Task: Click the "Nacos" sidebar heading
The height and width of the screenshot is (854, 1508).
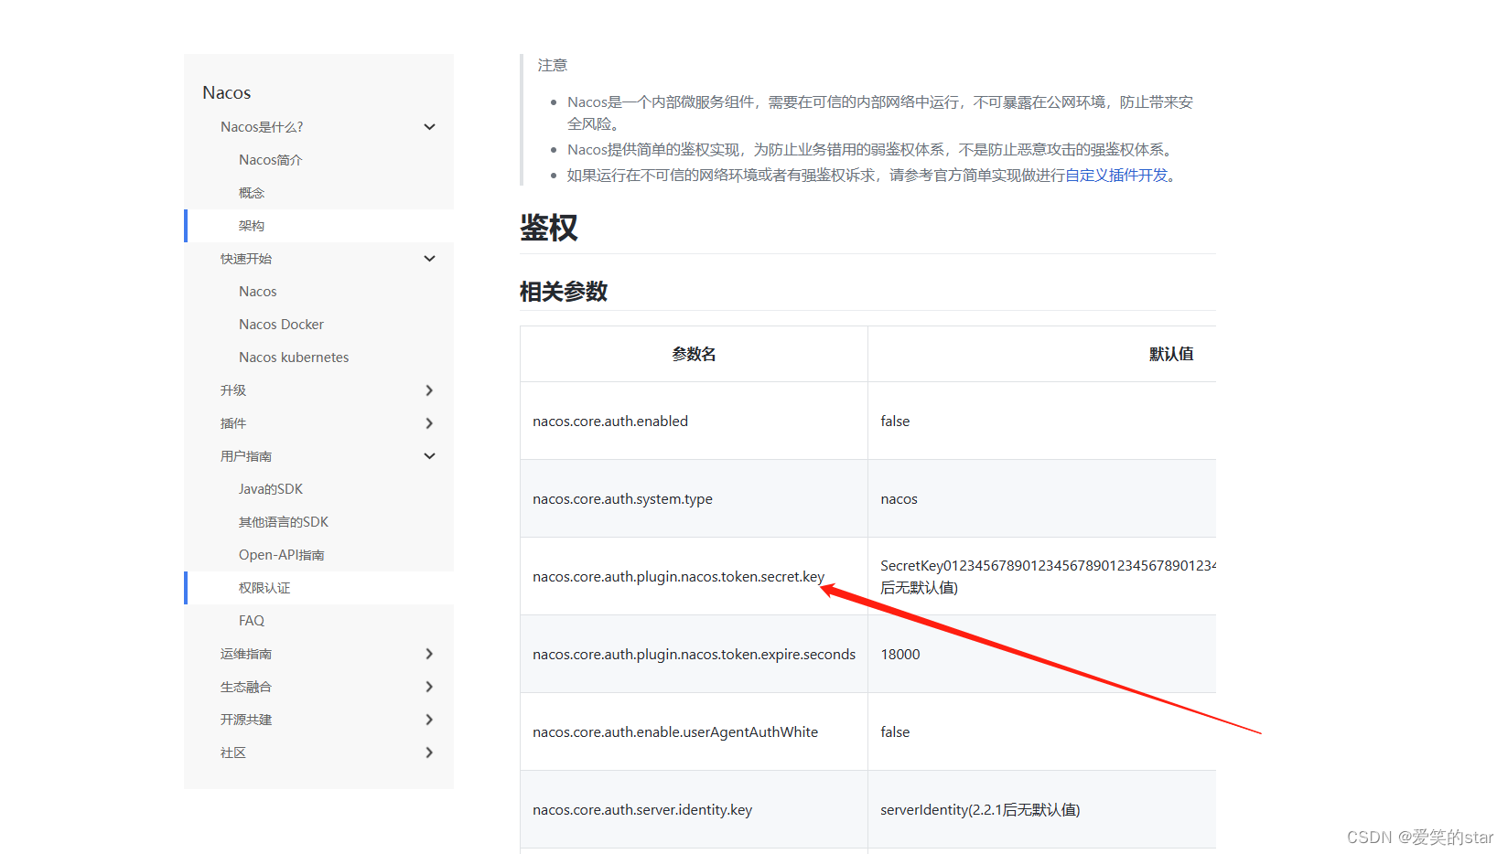Action: point(225,91)
